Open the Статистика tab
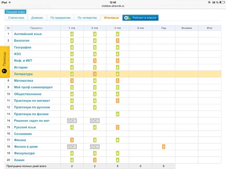The height and width of the screenshot is (169, 226). tap(16, 18)
